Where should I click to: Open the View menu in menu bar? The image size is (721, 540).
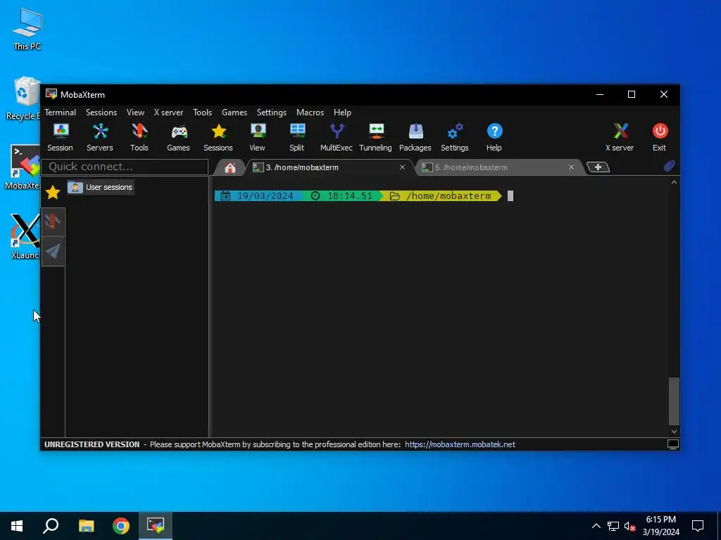coord(136,112)
